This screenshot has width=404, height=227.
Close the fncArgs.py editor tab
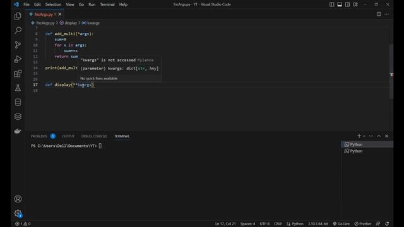[x=60, y=14]
